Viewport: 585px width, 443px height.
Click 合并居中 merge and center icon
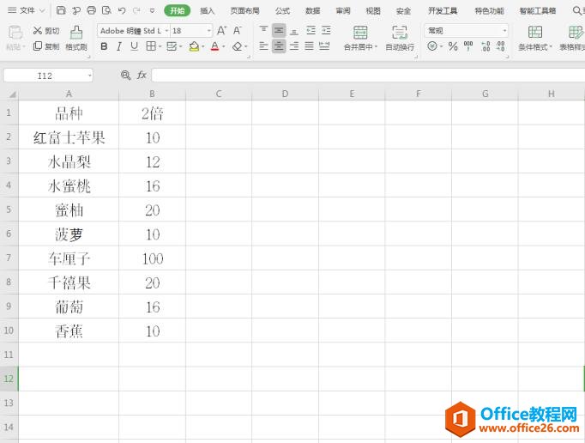point(360,33)
